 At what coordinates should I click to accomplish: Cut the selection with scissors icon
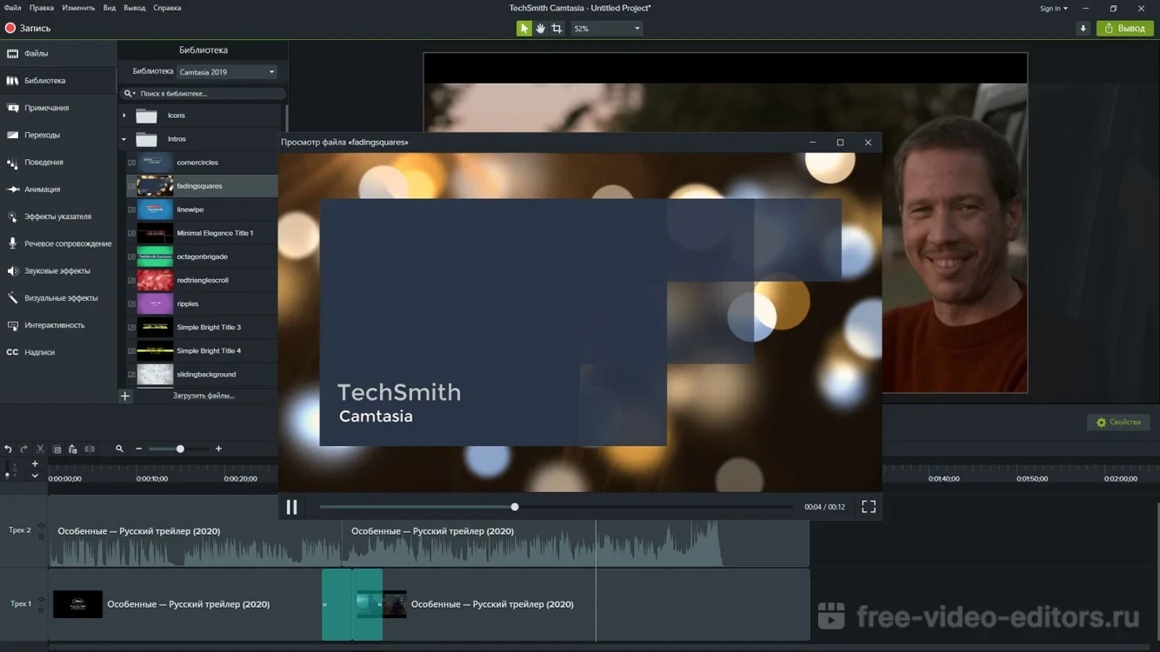[40, 449]
